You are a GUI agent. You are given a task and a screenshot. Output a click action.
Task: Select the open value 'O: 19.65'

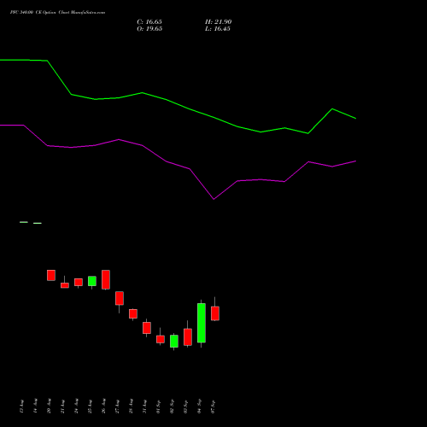pyautogui.click(x=149, y=29)
